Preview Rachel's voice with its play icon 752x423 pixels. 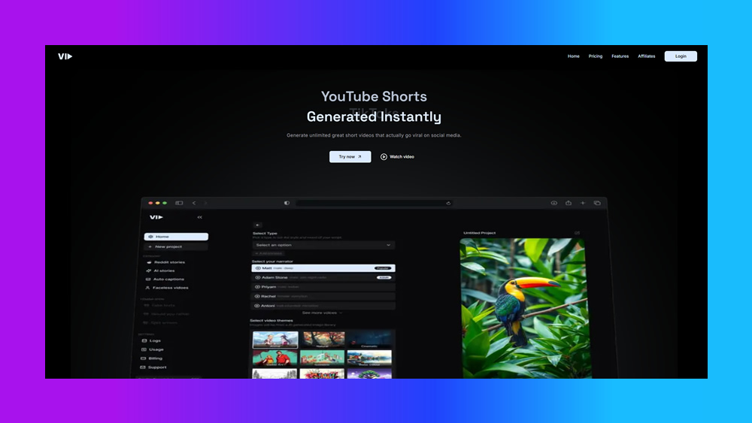coord(257,297)
